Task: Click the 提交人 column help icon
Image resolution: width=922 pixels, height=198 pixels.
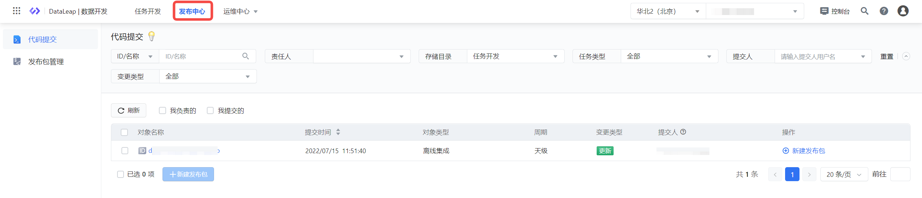Action: click(x=683, y=132)
